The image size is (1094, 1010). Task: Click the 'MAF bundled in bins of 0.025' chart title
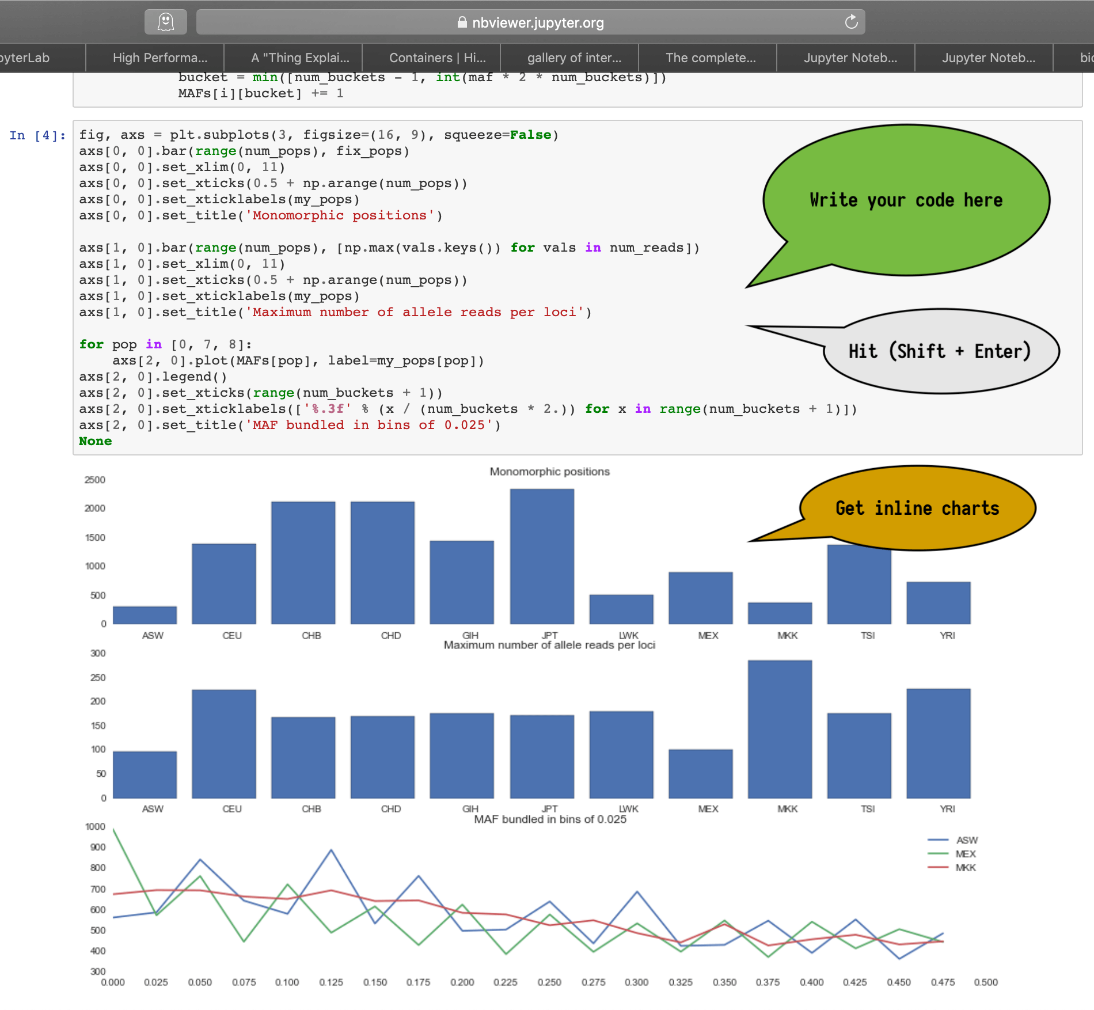point(550,819)
